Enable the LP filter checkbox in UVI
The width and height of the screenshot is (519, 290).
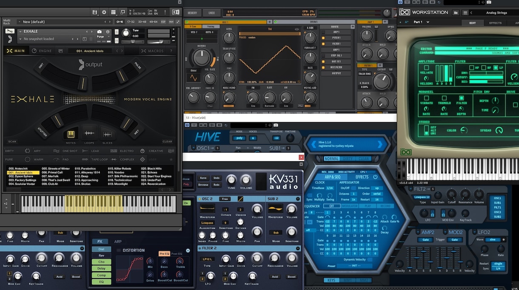click(x=495, y=67)
